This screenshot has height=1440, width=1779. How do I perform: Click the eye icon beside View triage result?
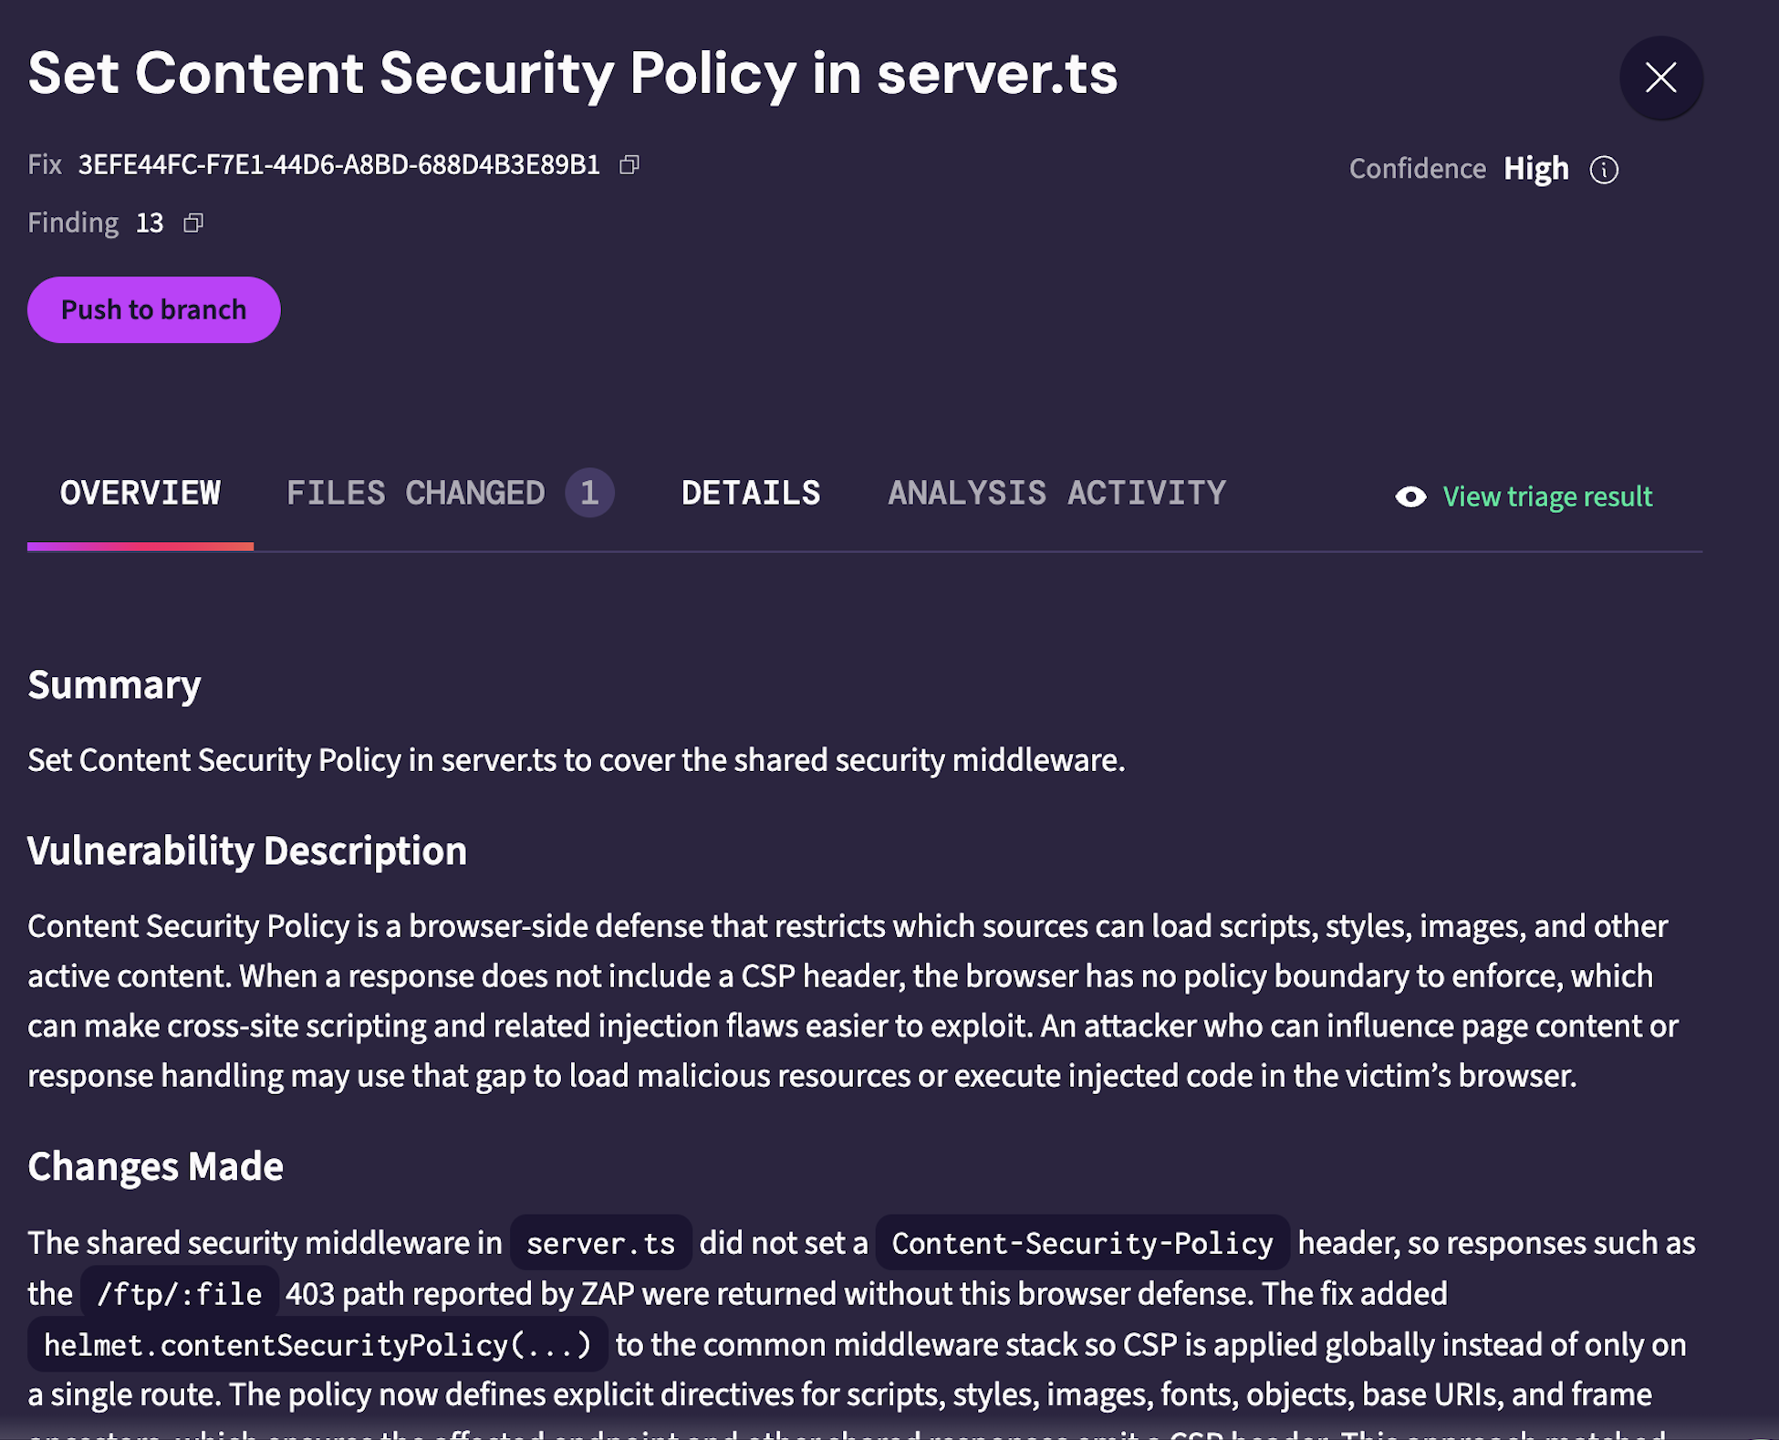pyautogui.click(x=1410, y=496)
